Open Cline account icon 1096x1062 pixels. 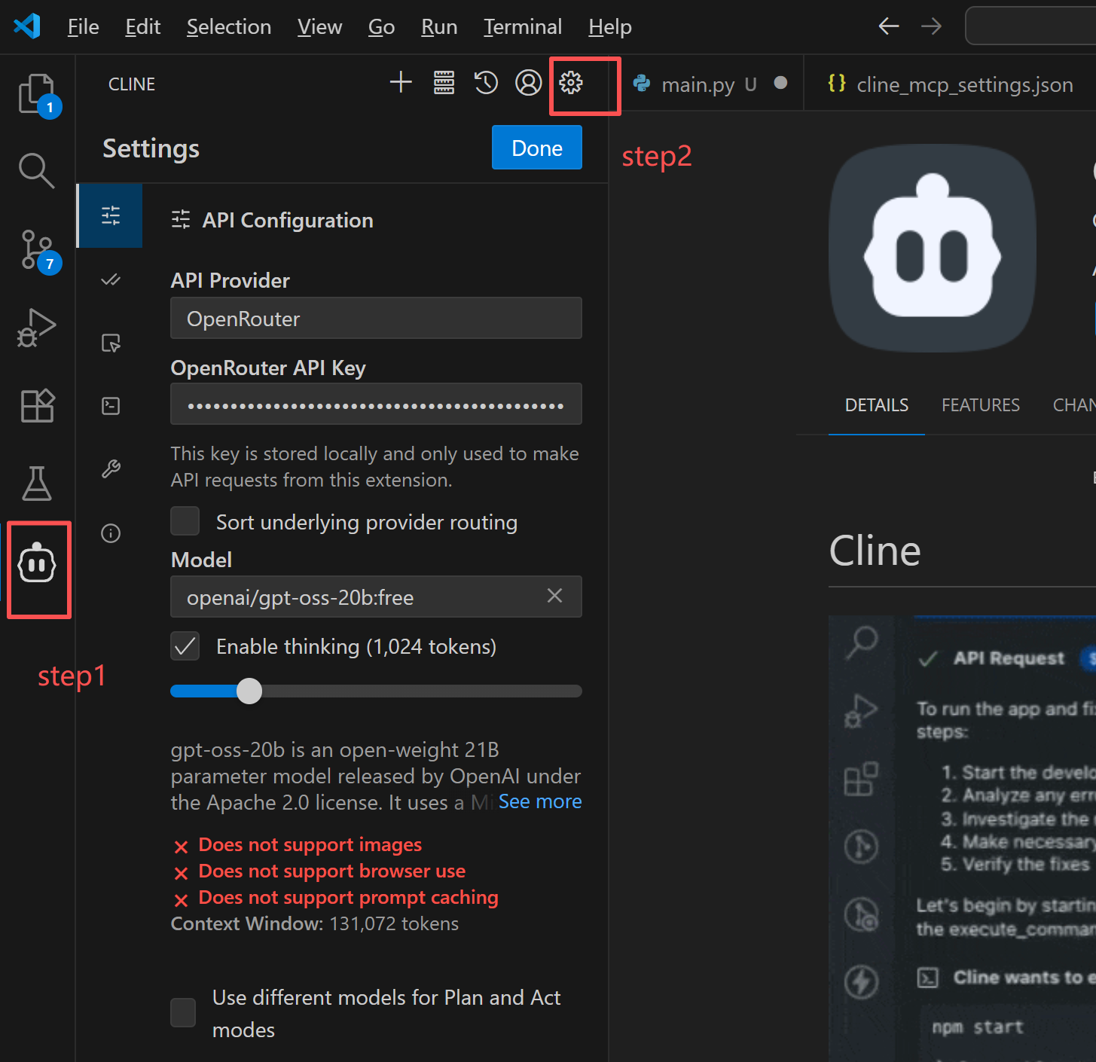[x=528, y=82]
